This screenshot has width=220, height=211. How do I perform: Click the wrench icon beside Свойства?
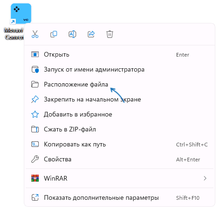pos(35,159)
